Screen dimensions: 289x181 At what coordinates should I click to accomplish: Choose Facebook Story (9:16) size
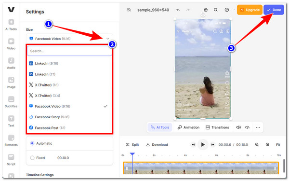[69, 117]
